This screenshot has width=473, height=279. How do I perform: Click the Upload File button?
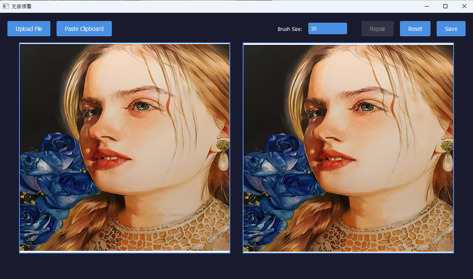point(28,28)
